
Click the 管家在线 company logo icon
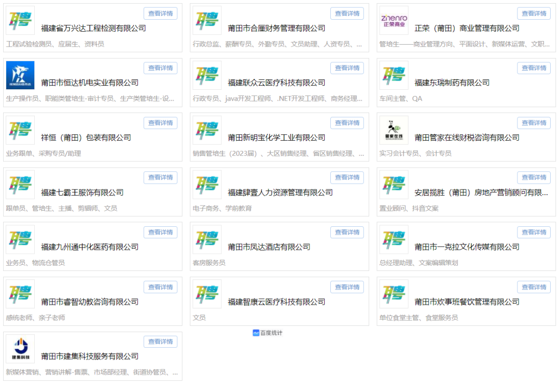(x=394, y=130)
